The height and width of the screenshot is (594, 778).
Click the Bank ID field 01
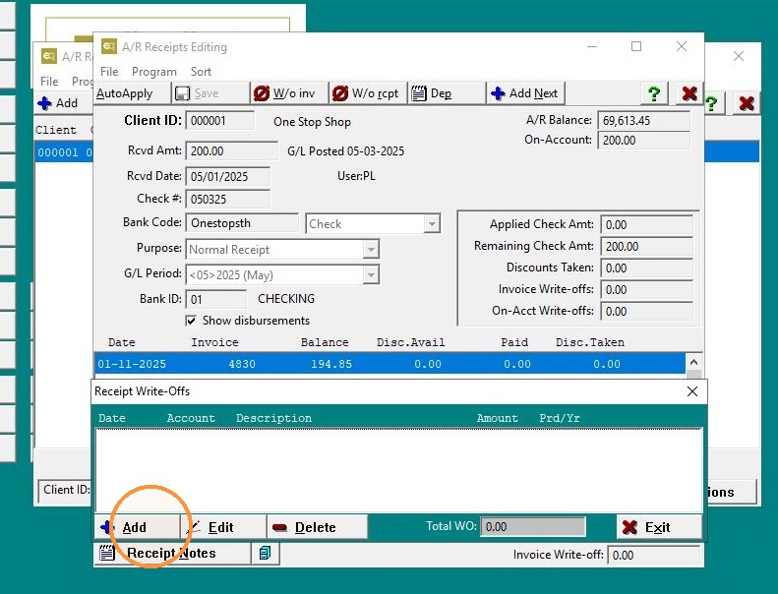215,299
